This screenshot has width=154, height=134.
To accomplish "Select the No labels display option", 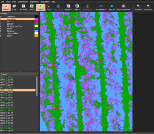I will (23, 7).
